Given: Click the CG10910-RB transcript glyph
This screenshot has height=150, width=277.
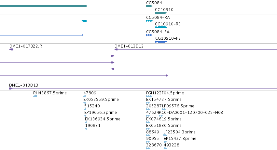Looking at the screenshot, I should point(161,27).
